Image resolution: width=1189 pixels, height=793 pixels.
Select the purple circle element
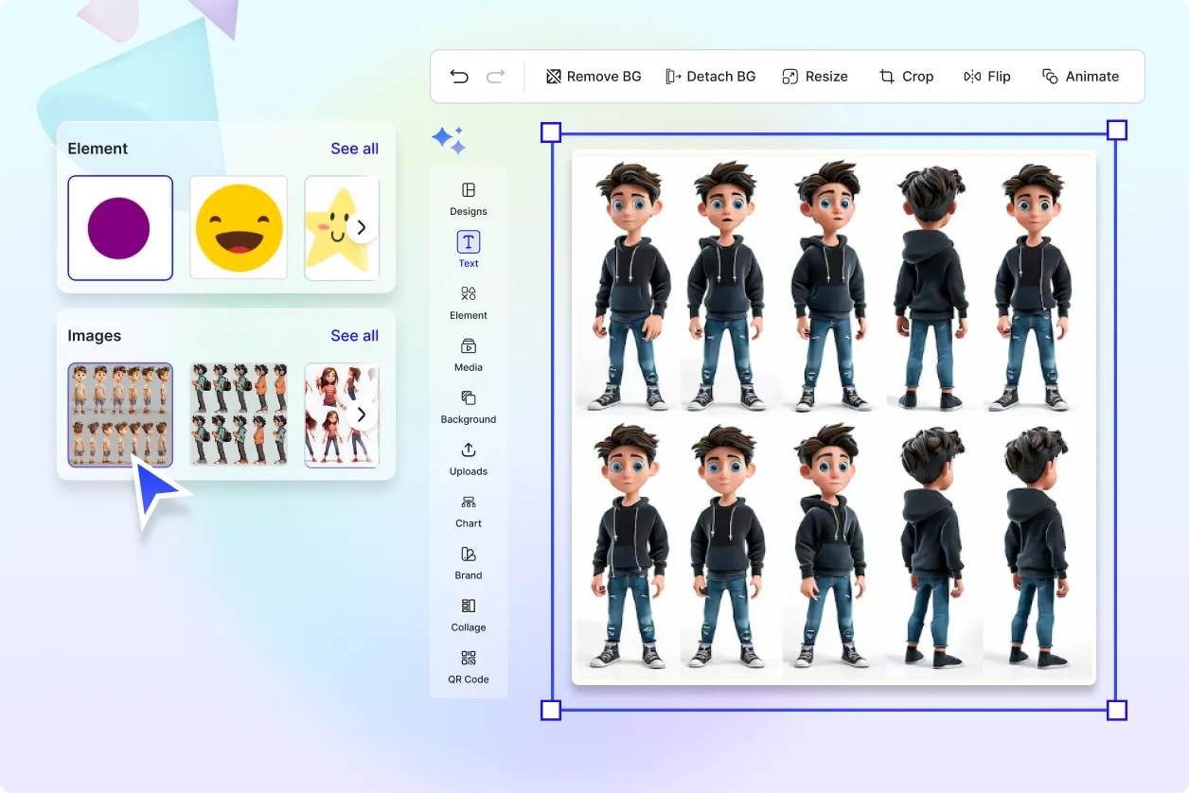(119, 227)
